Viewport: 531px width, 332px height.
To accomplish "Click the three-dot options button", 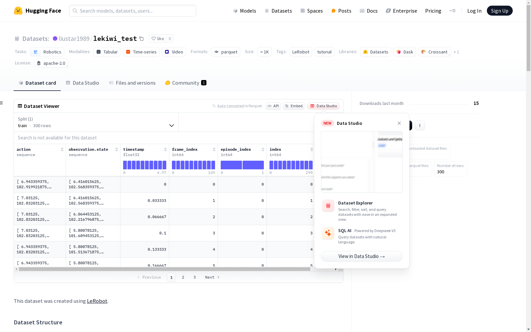I will [420, 125].
